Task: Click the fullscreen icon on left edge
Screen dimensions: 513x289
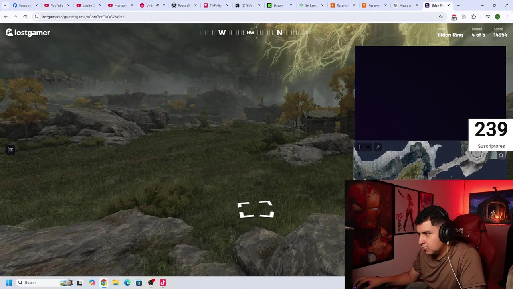Action: pos(10,150)
